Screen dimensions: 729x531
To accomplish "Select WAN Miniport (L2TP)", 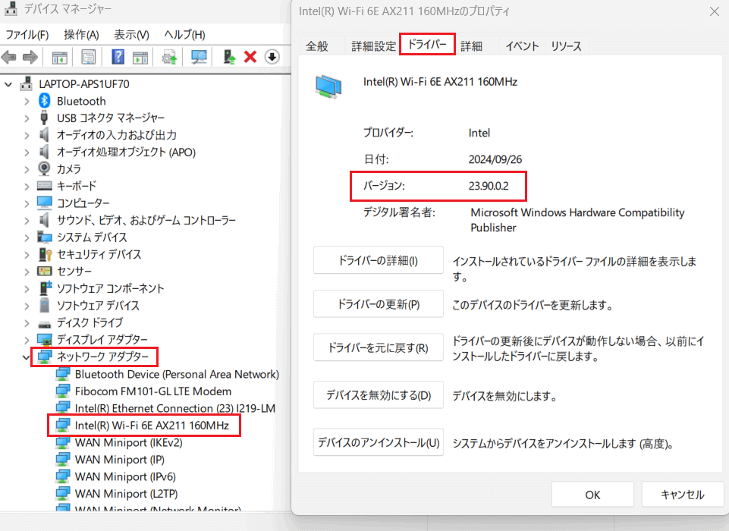I will (x=126, y=493).
